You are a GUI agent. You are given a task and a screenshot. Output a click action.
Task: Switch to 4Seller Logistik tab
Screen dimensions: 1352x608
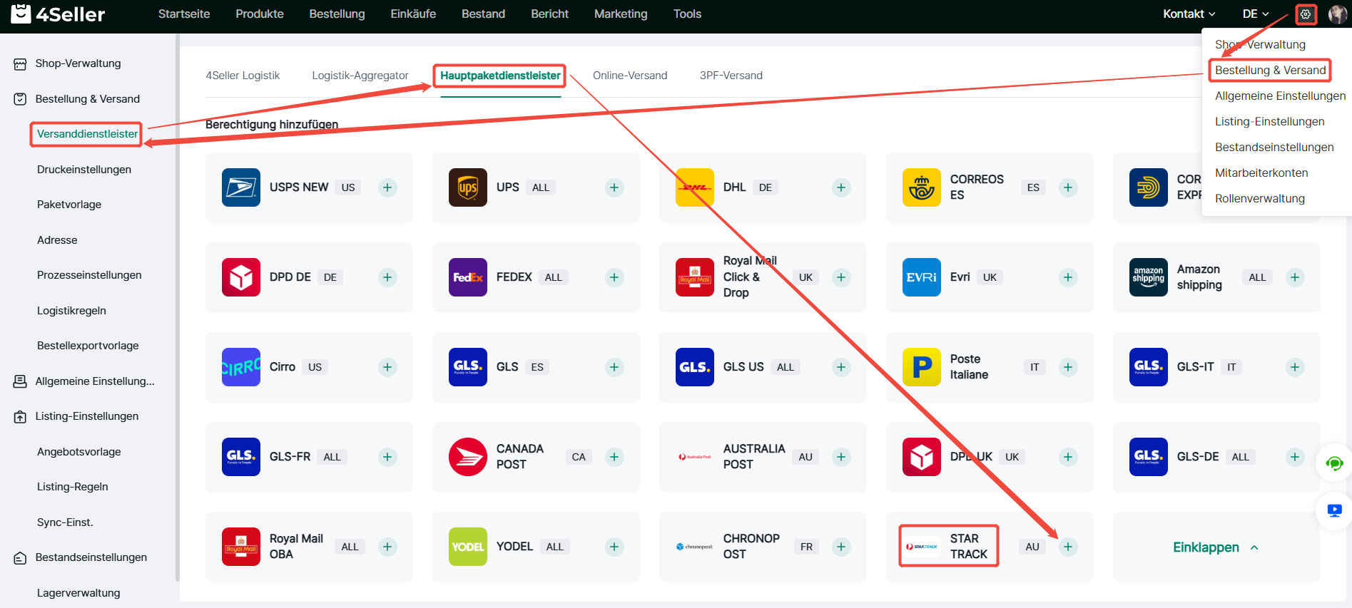tap(243, 76)
